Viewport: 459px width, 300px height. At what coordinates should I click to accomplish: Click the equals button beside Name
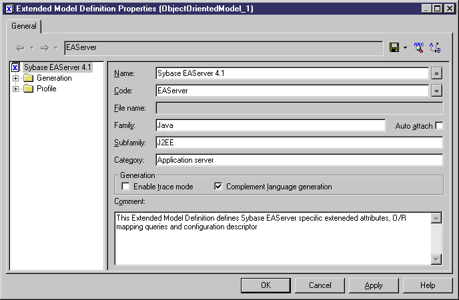(436, 73)
